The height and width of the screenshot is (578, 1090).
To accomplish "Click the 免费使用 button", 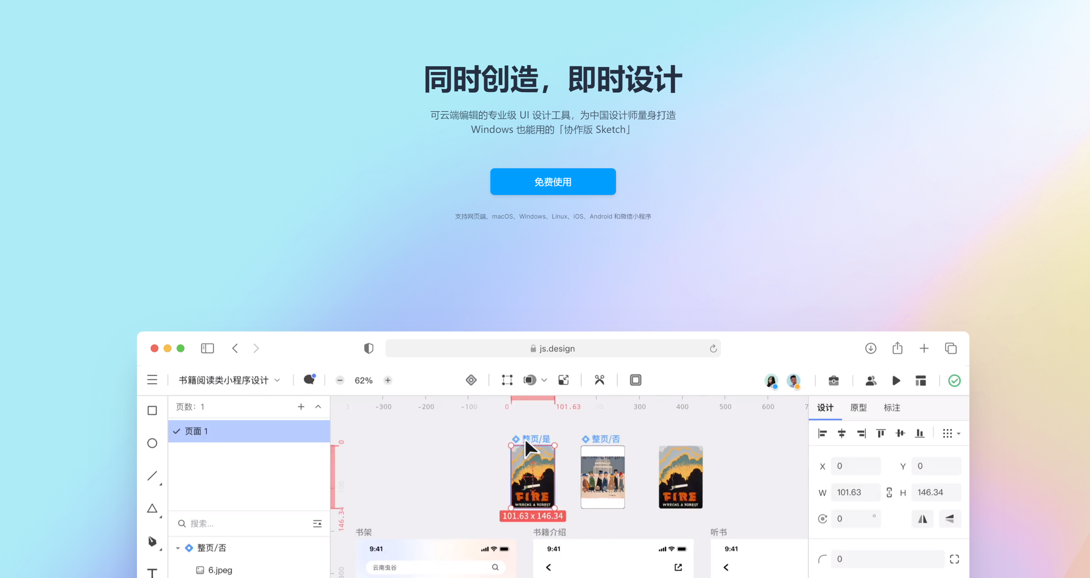I will [x=553, y=181].
